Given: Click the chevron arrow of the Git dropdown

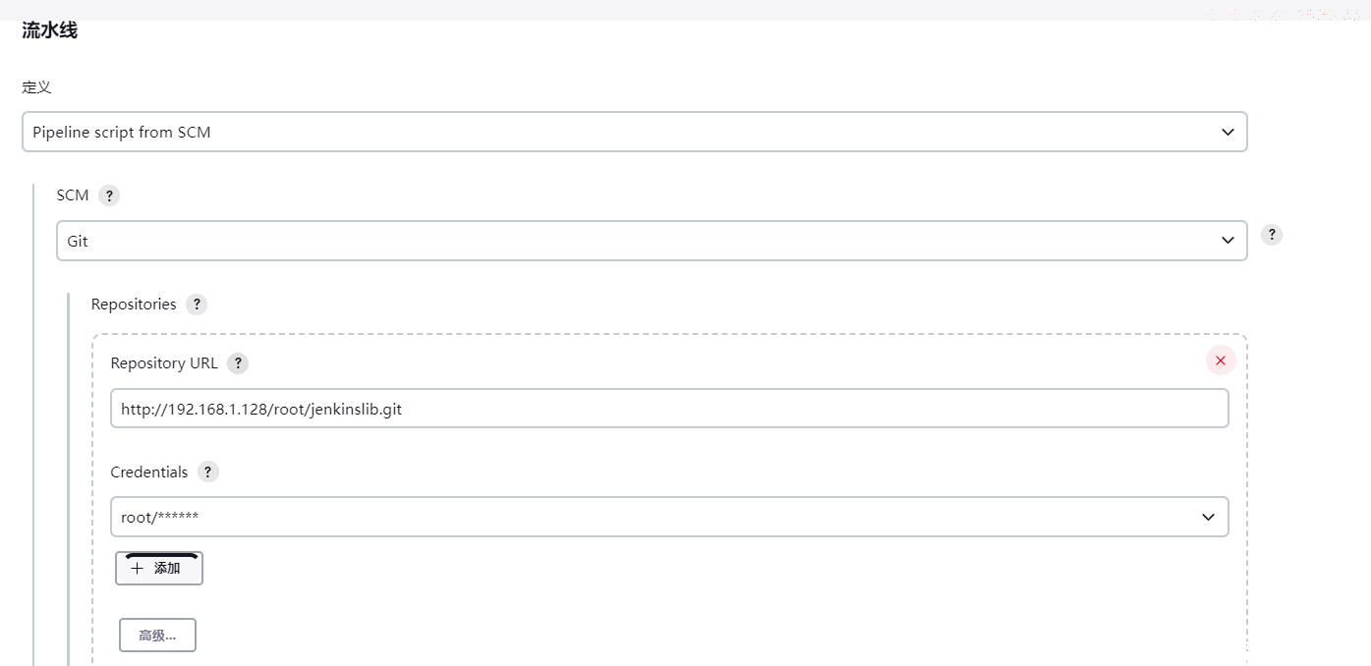Looking at the screenshot, I should (x=1228, y=241).
